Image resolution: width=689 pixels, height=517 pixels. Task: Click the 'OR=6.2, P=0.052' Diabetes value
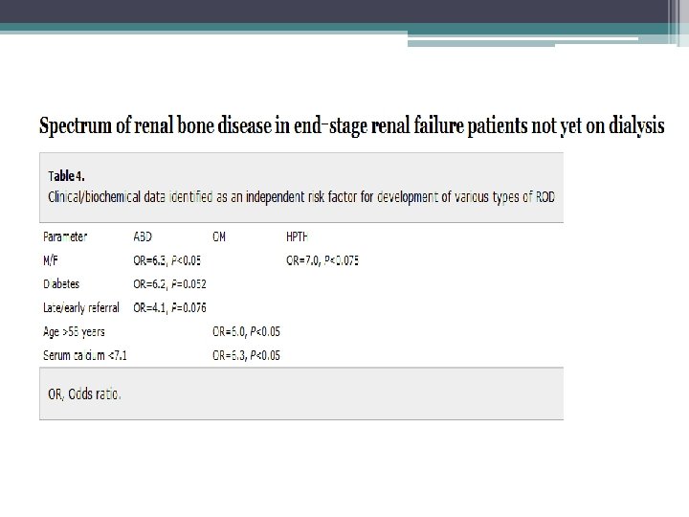(x=170, y=283)
